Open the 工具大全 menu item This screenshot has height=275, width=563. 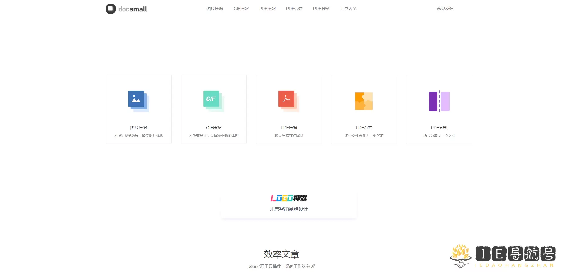348,9
